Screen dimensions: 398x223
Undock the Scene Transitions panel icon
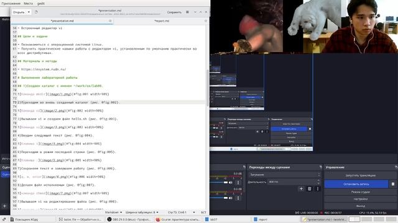(x=321, y=167)
